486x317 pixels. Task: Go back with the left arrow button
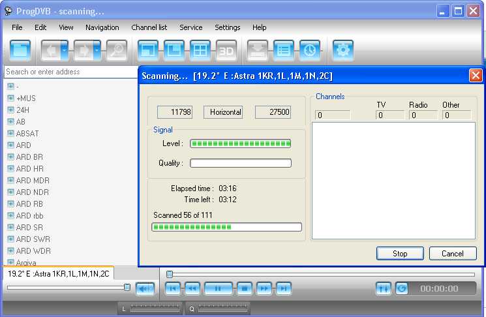tap(50, 50)
